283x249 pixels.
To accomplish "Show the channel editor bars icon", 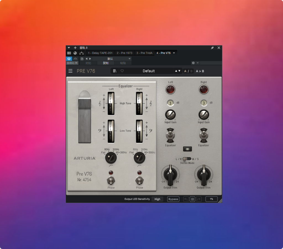I will pyautogui.click(x=69, y=53).
